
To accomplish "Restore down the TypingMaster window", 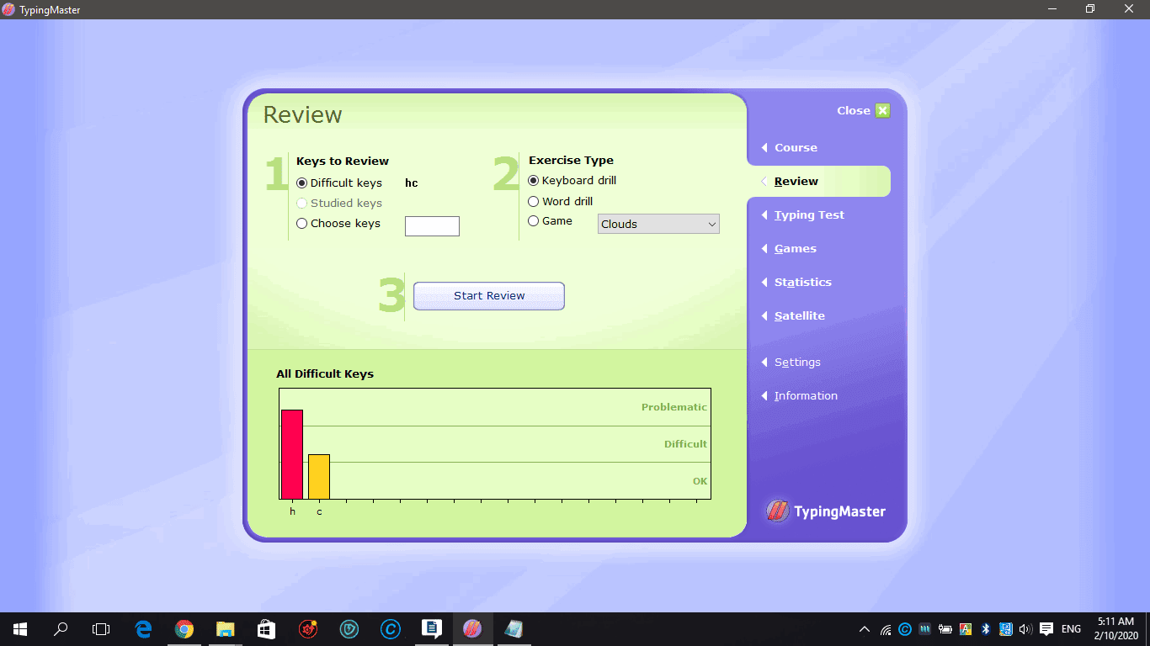I will [1090, 9].
